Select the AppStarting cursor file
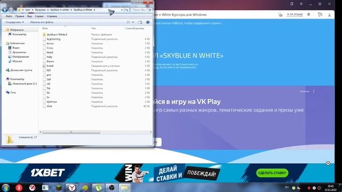The height and width of the screenshot is (192, 342). tap(53, 39)
